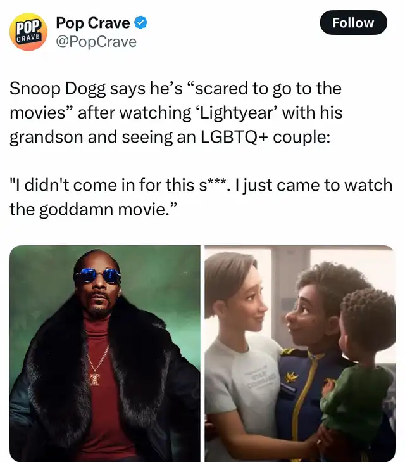Open the Pop Crave profile avatar
The image size is (405, 462).
point(28,32)
